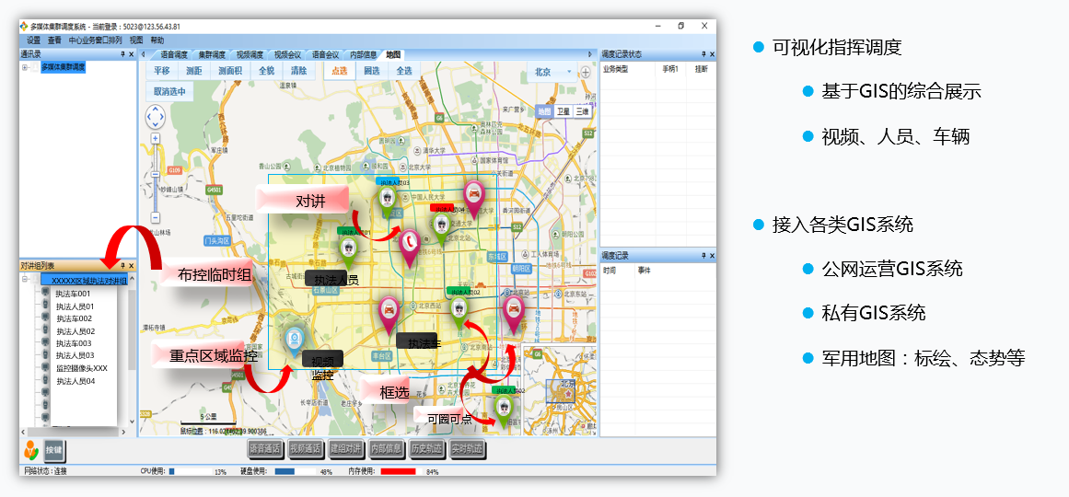Click the blue video camera map marker
Image resolution: width=1069 pixels, height=497 pixels.
click(294, 340)
